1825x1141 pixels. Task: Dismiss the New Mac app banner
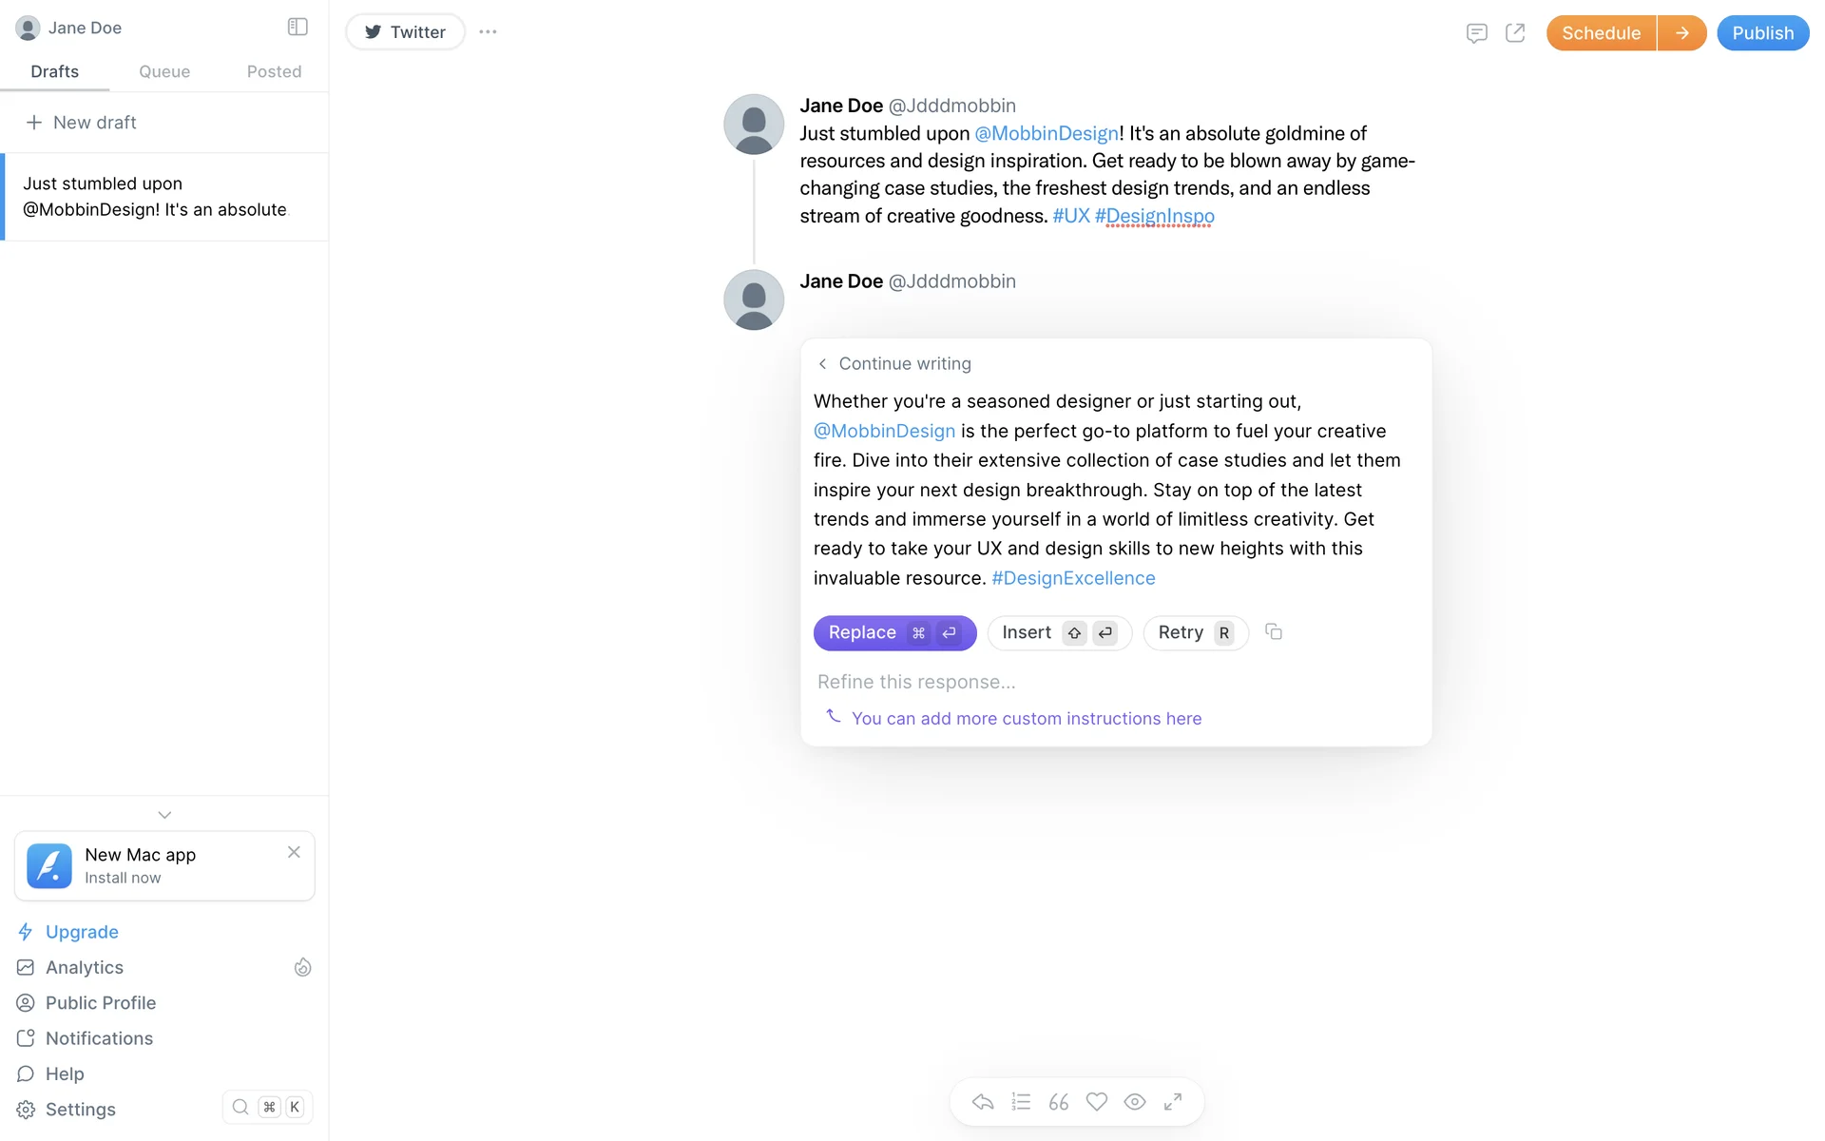click(x=294, y=852)
